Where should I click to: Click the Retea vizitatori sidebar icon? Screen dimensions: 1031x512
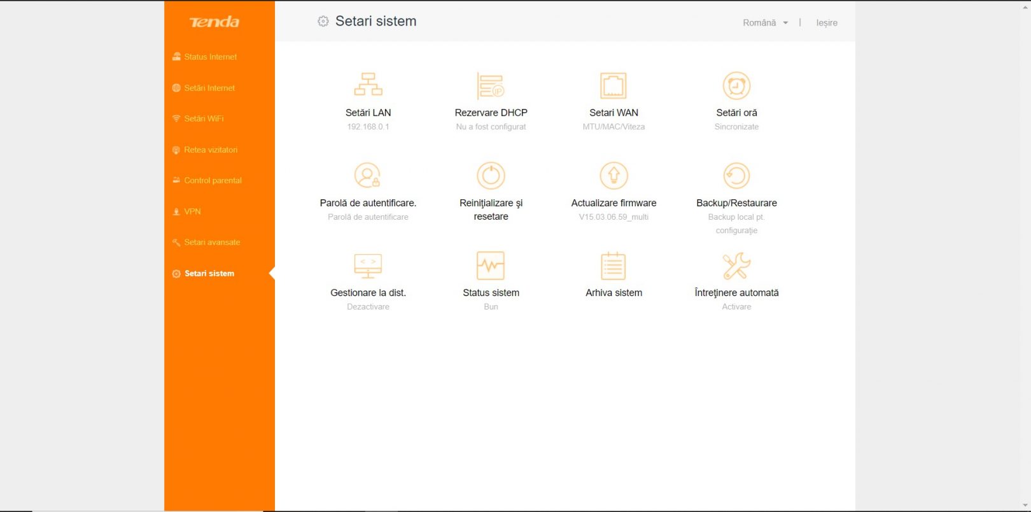(176, 150)
